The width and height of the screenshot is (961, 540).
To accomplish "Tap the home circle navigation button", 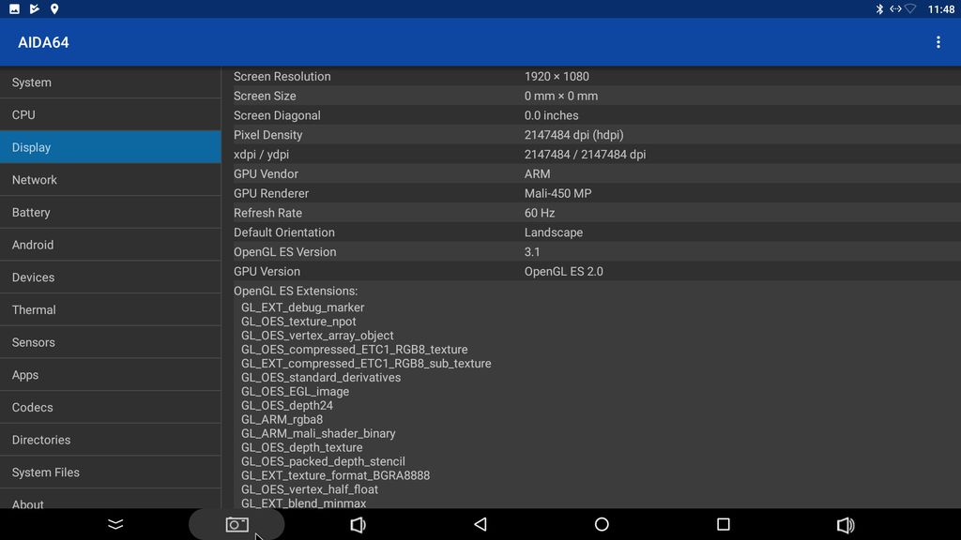I will (x=602, y=525).
